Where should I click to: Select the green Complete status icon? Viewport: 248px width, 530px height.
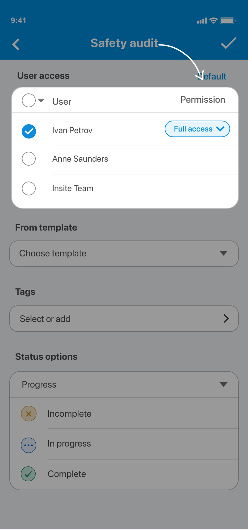(29, 474)
